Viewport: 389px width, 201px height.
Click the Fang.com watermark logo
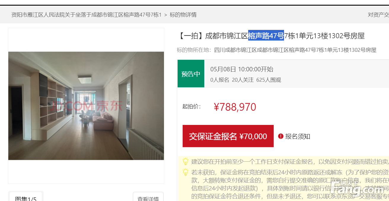[359, 187]
